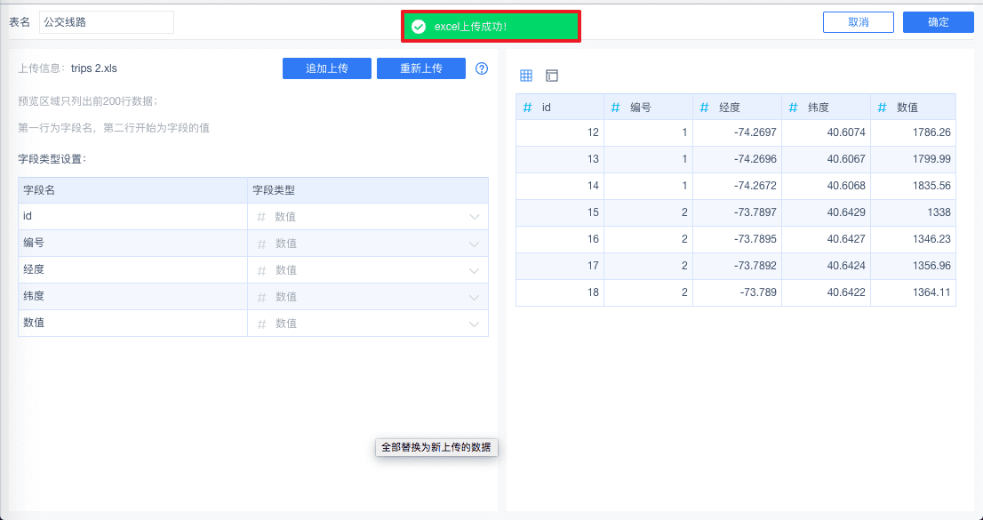Switch to table grid view icon
Image resolution: width=983 pixels, height=520 pixels.
[x=526, y=76]
